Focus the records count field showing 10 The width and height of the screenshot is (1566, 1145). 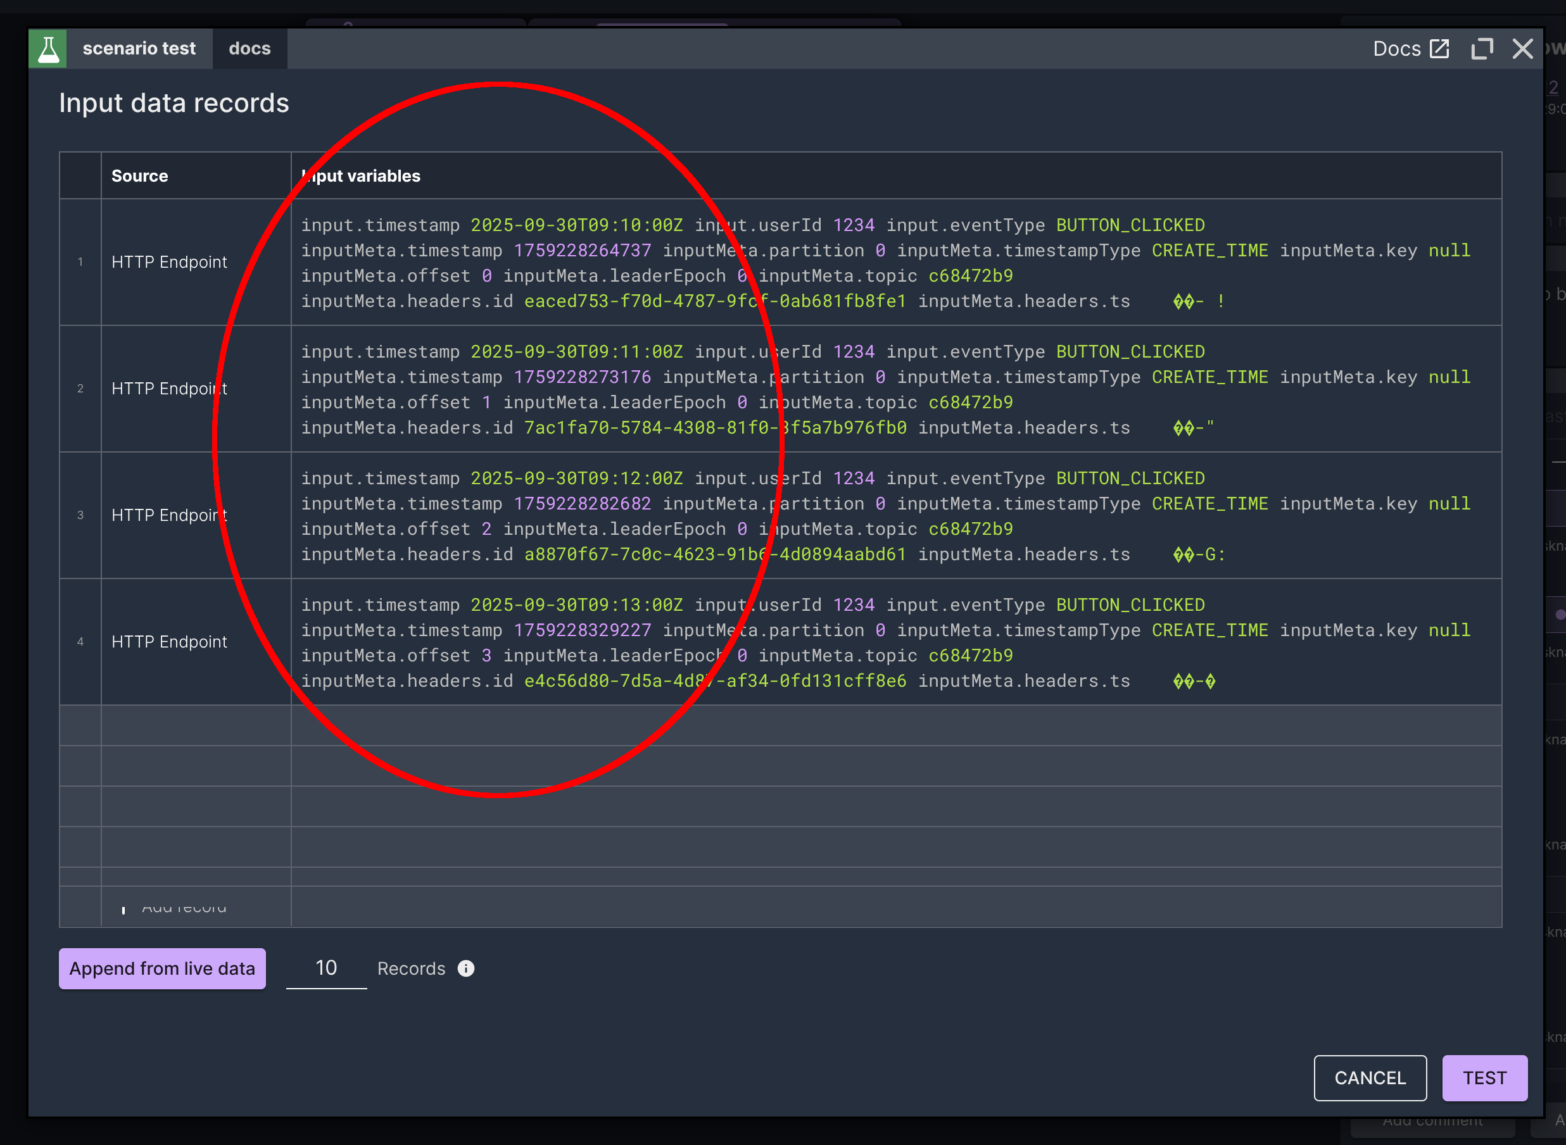coord(326,968)
